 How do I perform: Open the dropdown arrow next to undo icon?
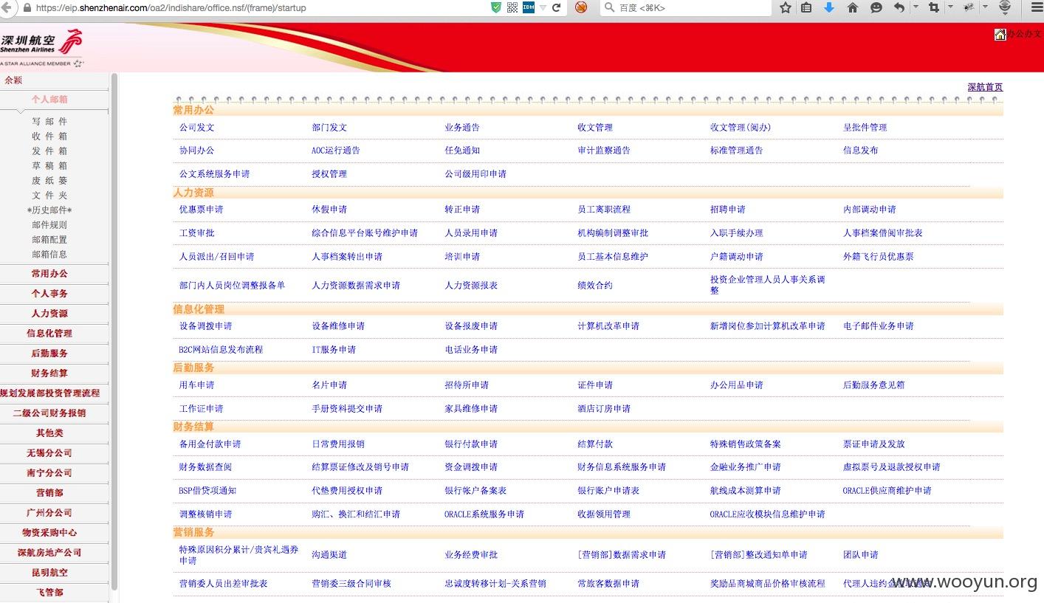tap(916, 7)
